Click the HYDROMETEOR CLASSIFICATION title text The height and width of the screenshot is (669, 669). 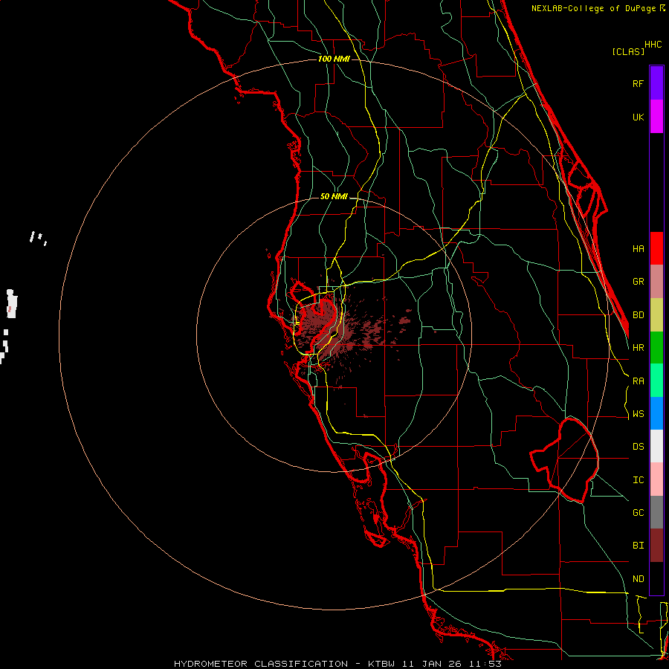pos(261,664)
